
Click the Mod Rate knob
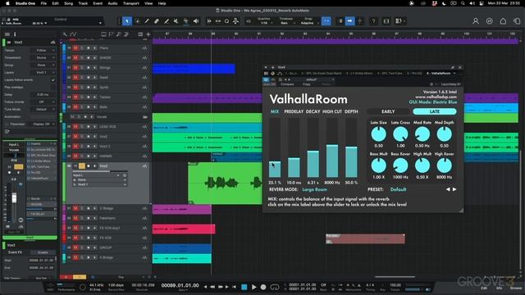click(x=422, y=134)
